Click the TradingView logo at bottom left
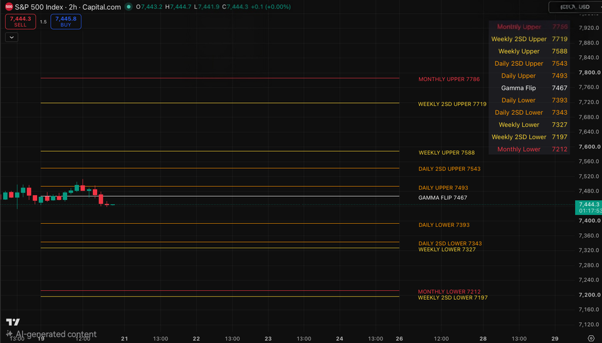602x343 pixels. pos(13,322)
